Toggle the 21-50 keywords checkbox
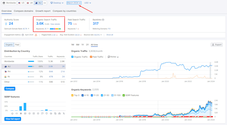 click(102, 95)
